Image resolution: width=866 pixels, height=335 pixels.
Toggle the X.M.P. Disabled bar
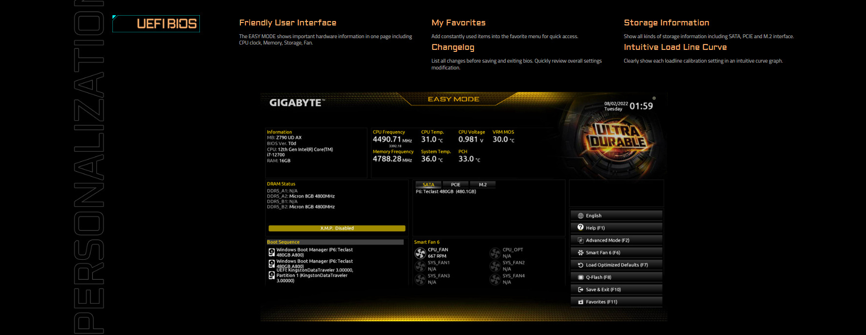337,228
